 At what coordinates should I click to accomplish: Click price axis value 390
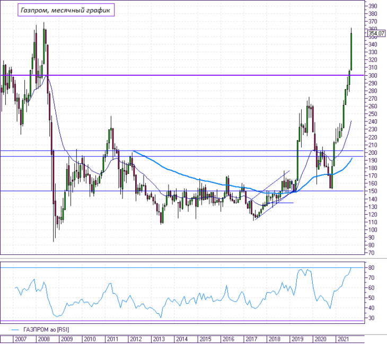[373, 6]
